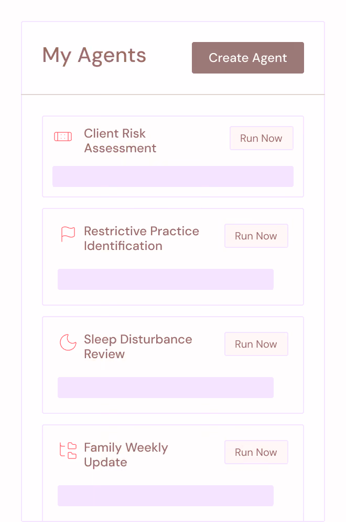The width and height of the screenshot is (346, 522).
Task: Run Restrictive Practice Identification agent now
Action: 256,236
